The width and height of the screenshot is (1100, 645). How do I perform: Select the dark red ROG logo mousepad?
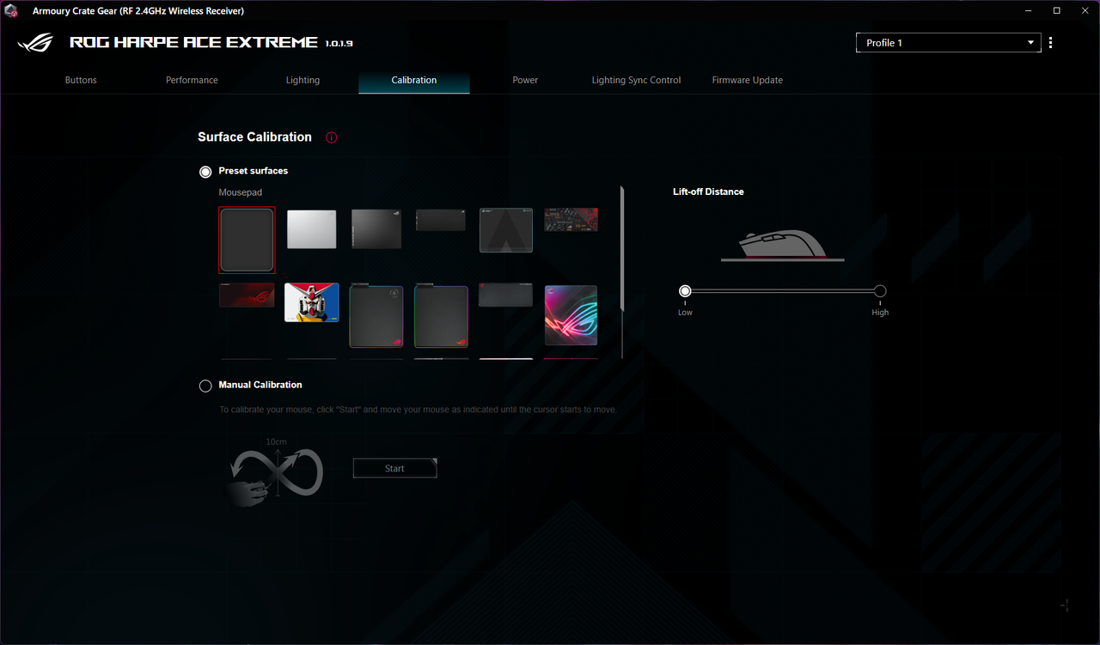247,295
